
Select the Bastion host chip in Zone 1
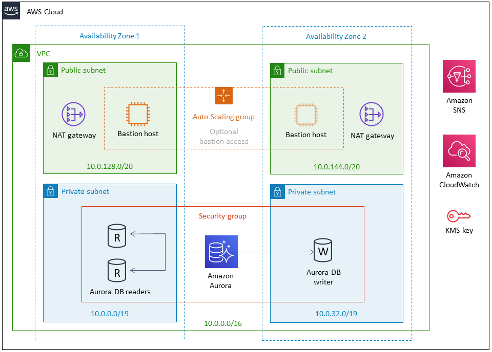pyautogui.click(x=138, y=114)
